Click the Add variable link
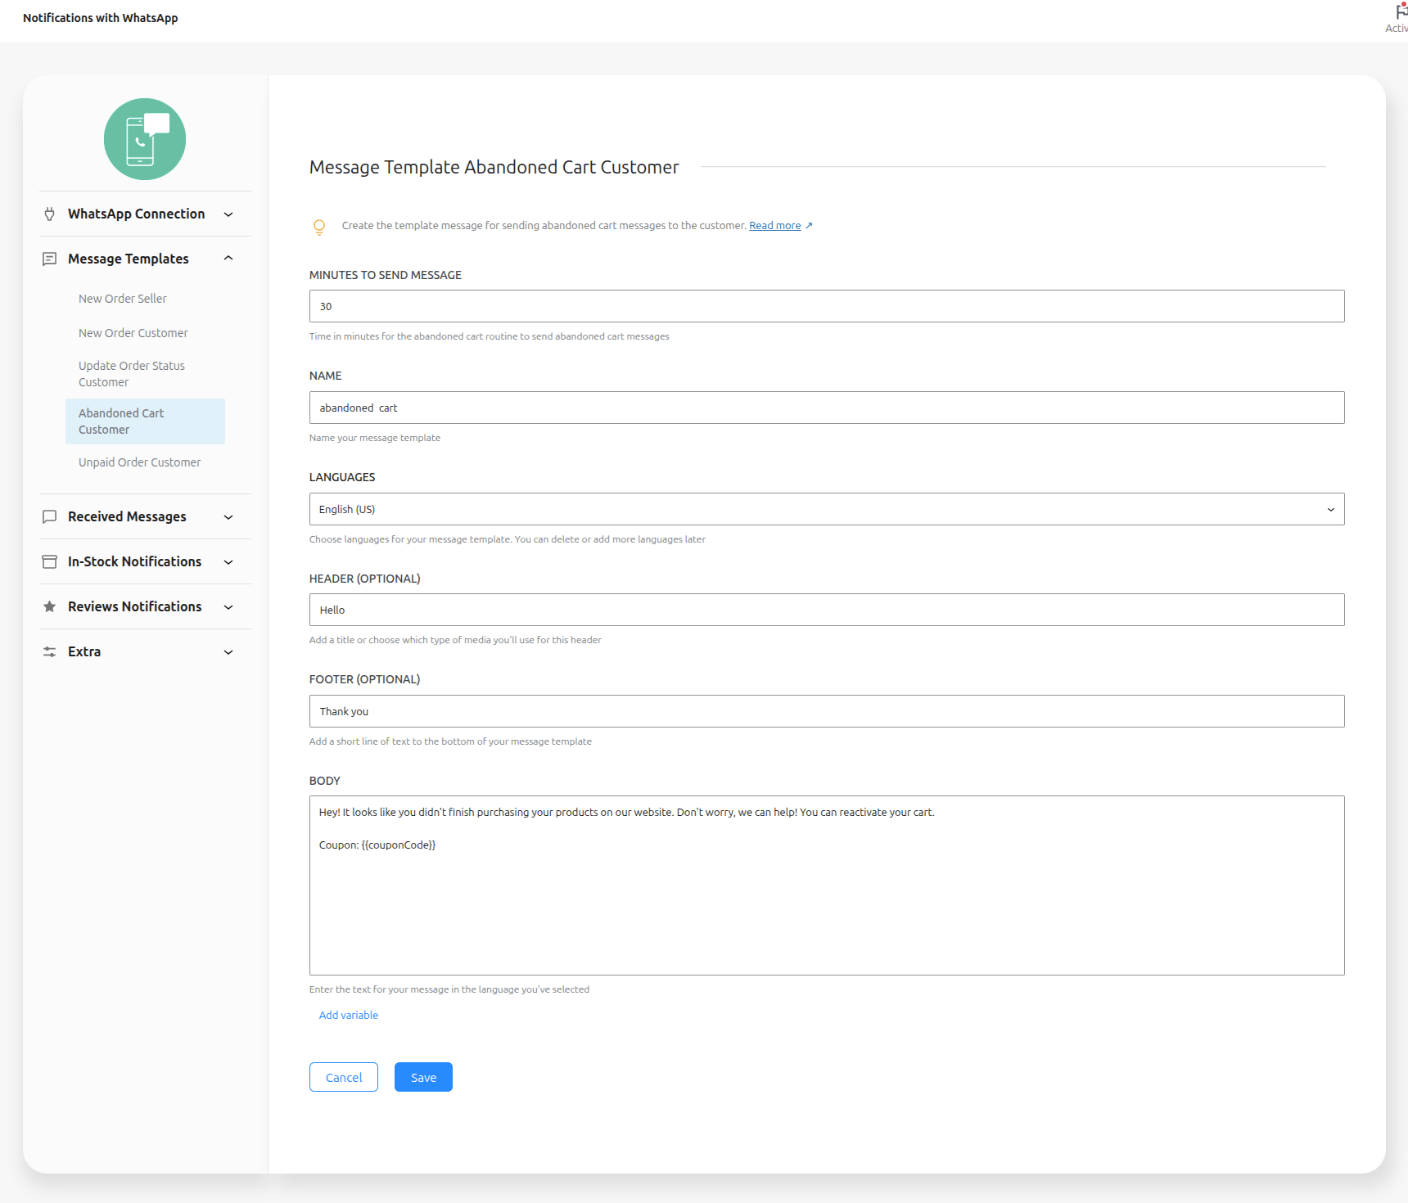Viewport: 1408px width, 1203px height. [x=349, y=1015]
